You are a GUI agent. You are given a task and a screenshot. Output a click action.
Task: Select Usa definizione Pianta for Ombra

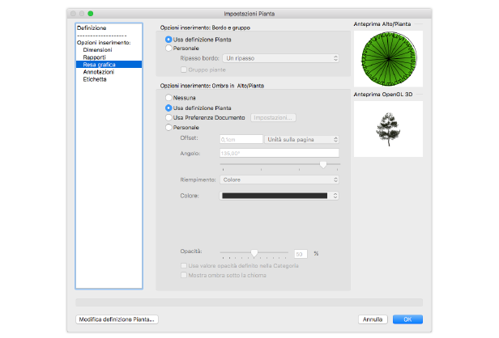tap(168, 108)
